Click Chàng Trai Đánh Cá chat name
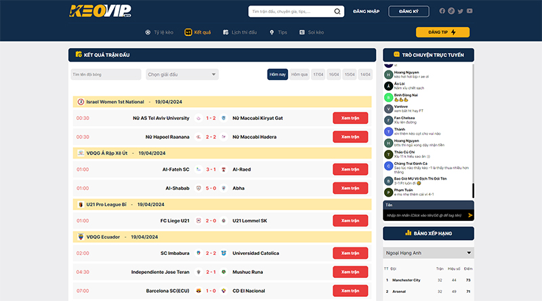Screen dimensions: 542x301 click(x=411, y=163)
